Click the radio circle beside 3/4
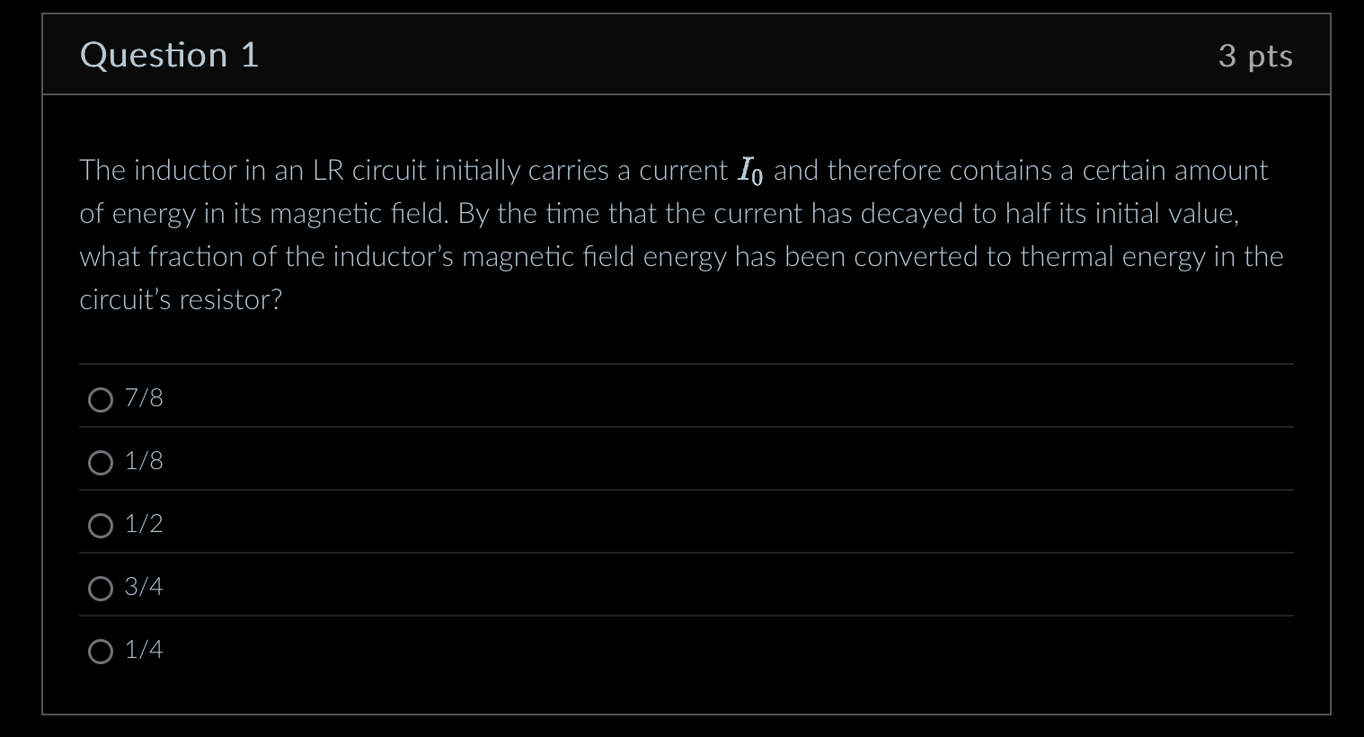 click(x=101, y=588)
